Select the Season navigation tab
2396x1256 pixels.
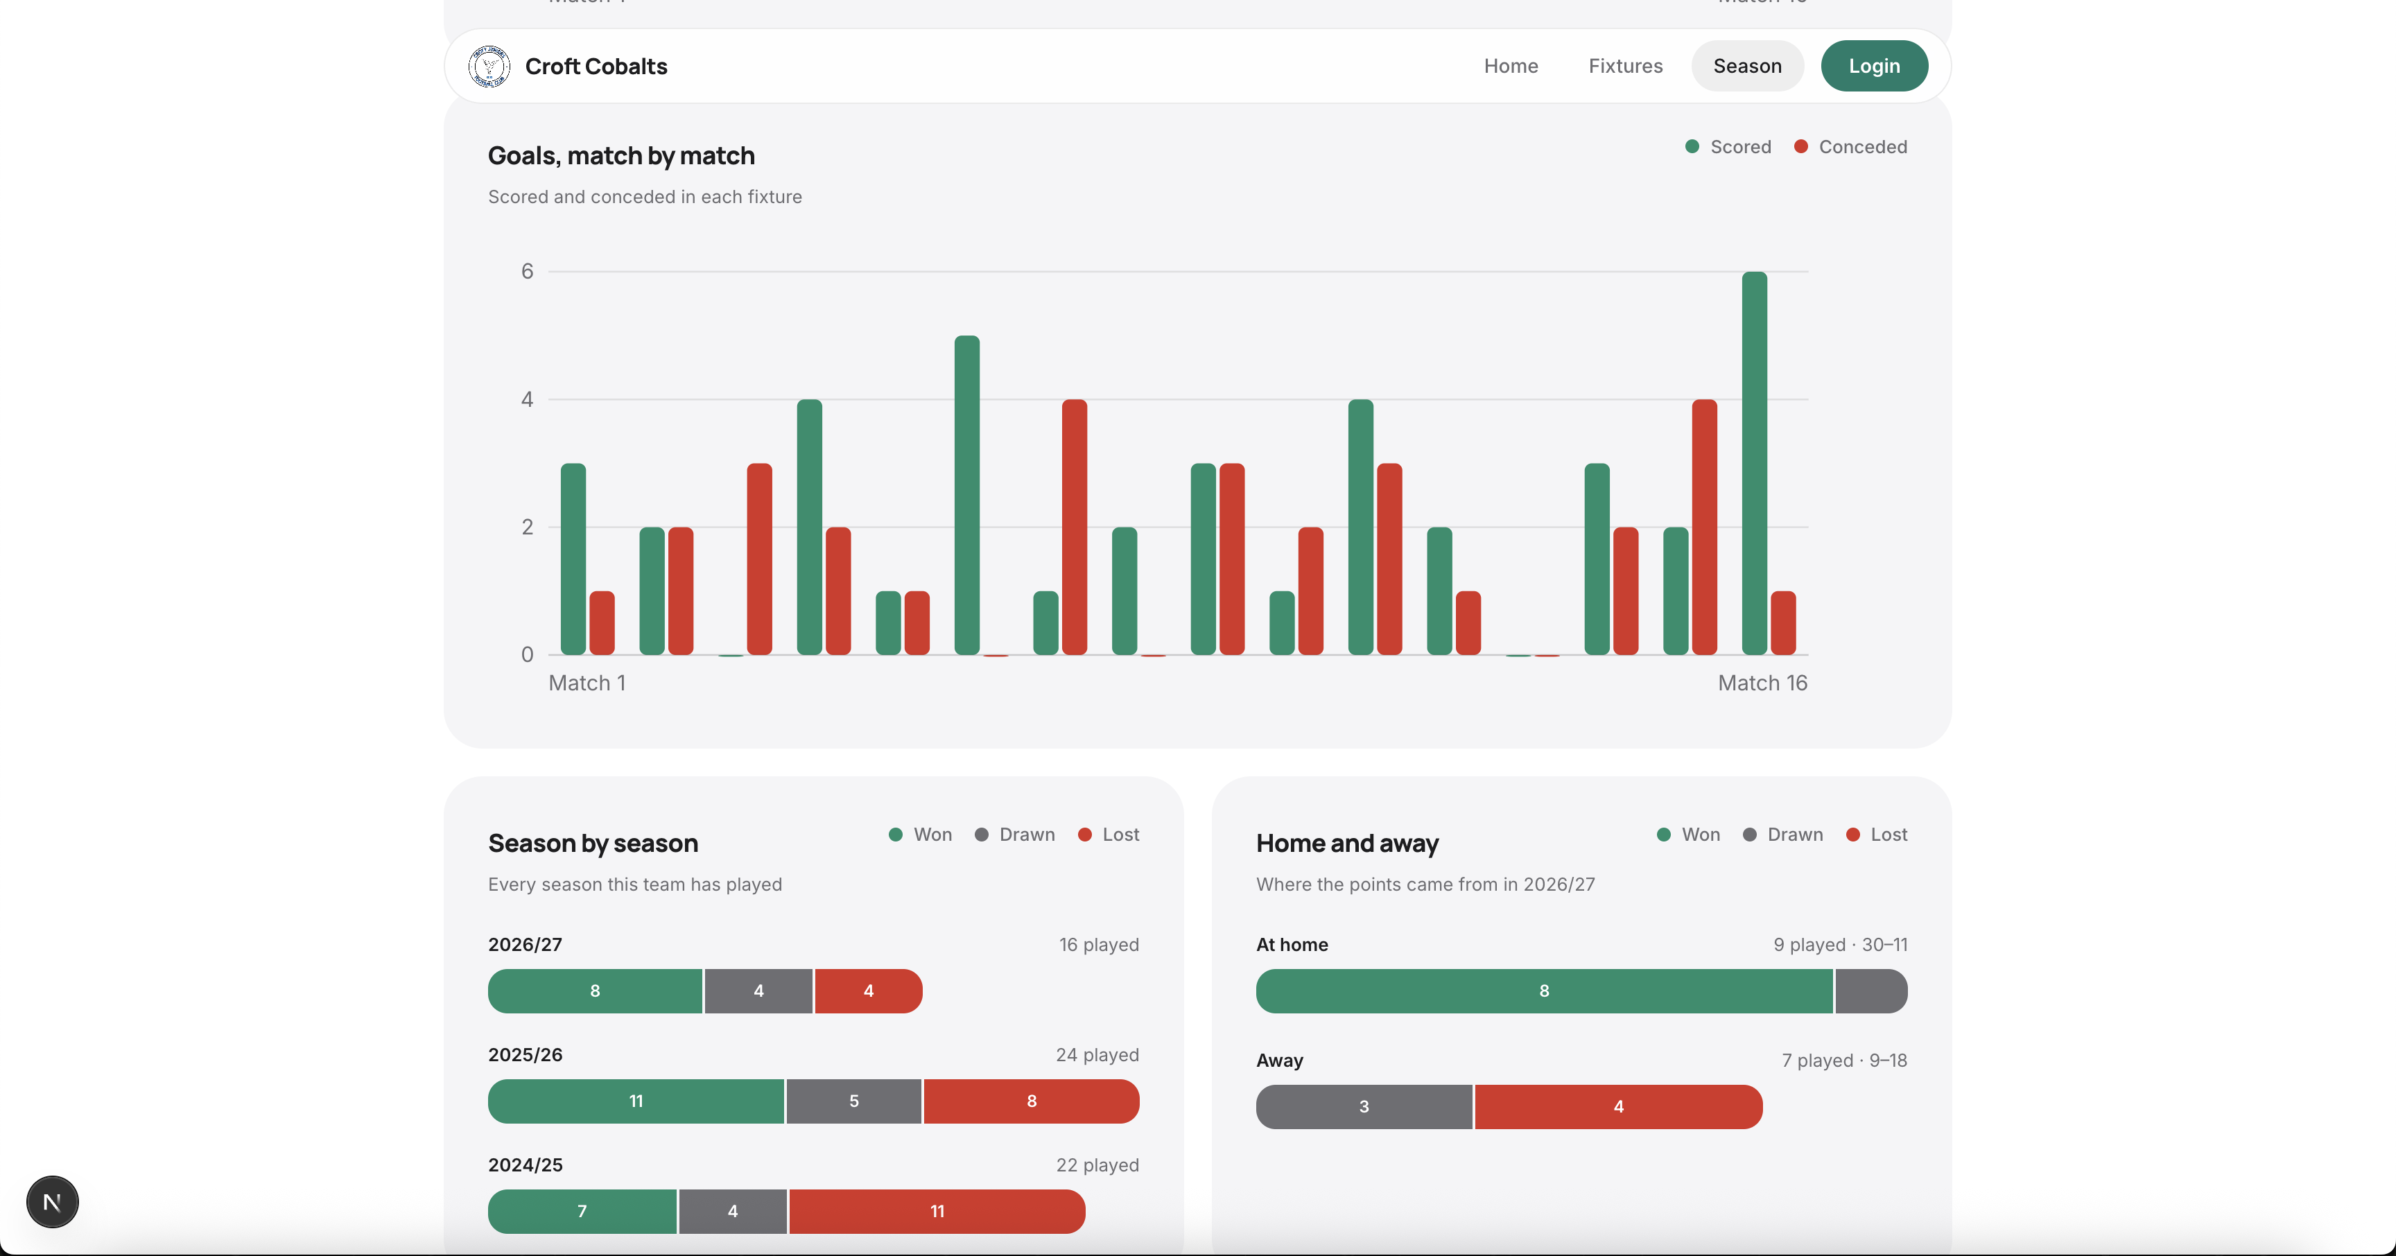point(1747,66)
